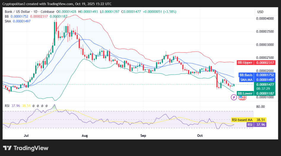
Task: Click the USD currency box
Action: [260, 12]
